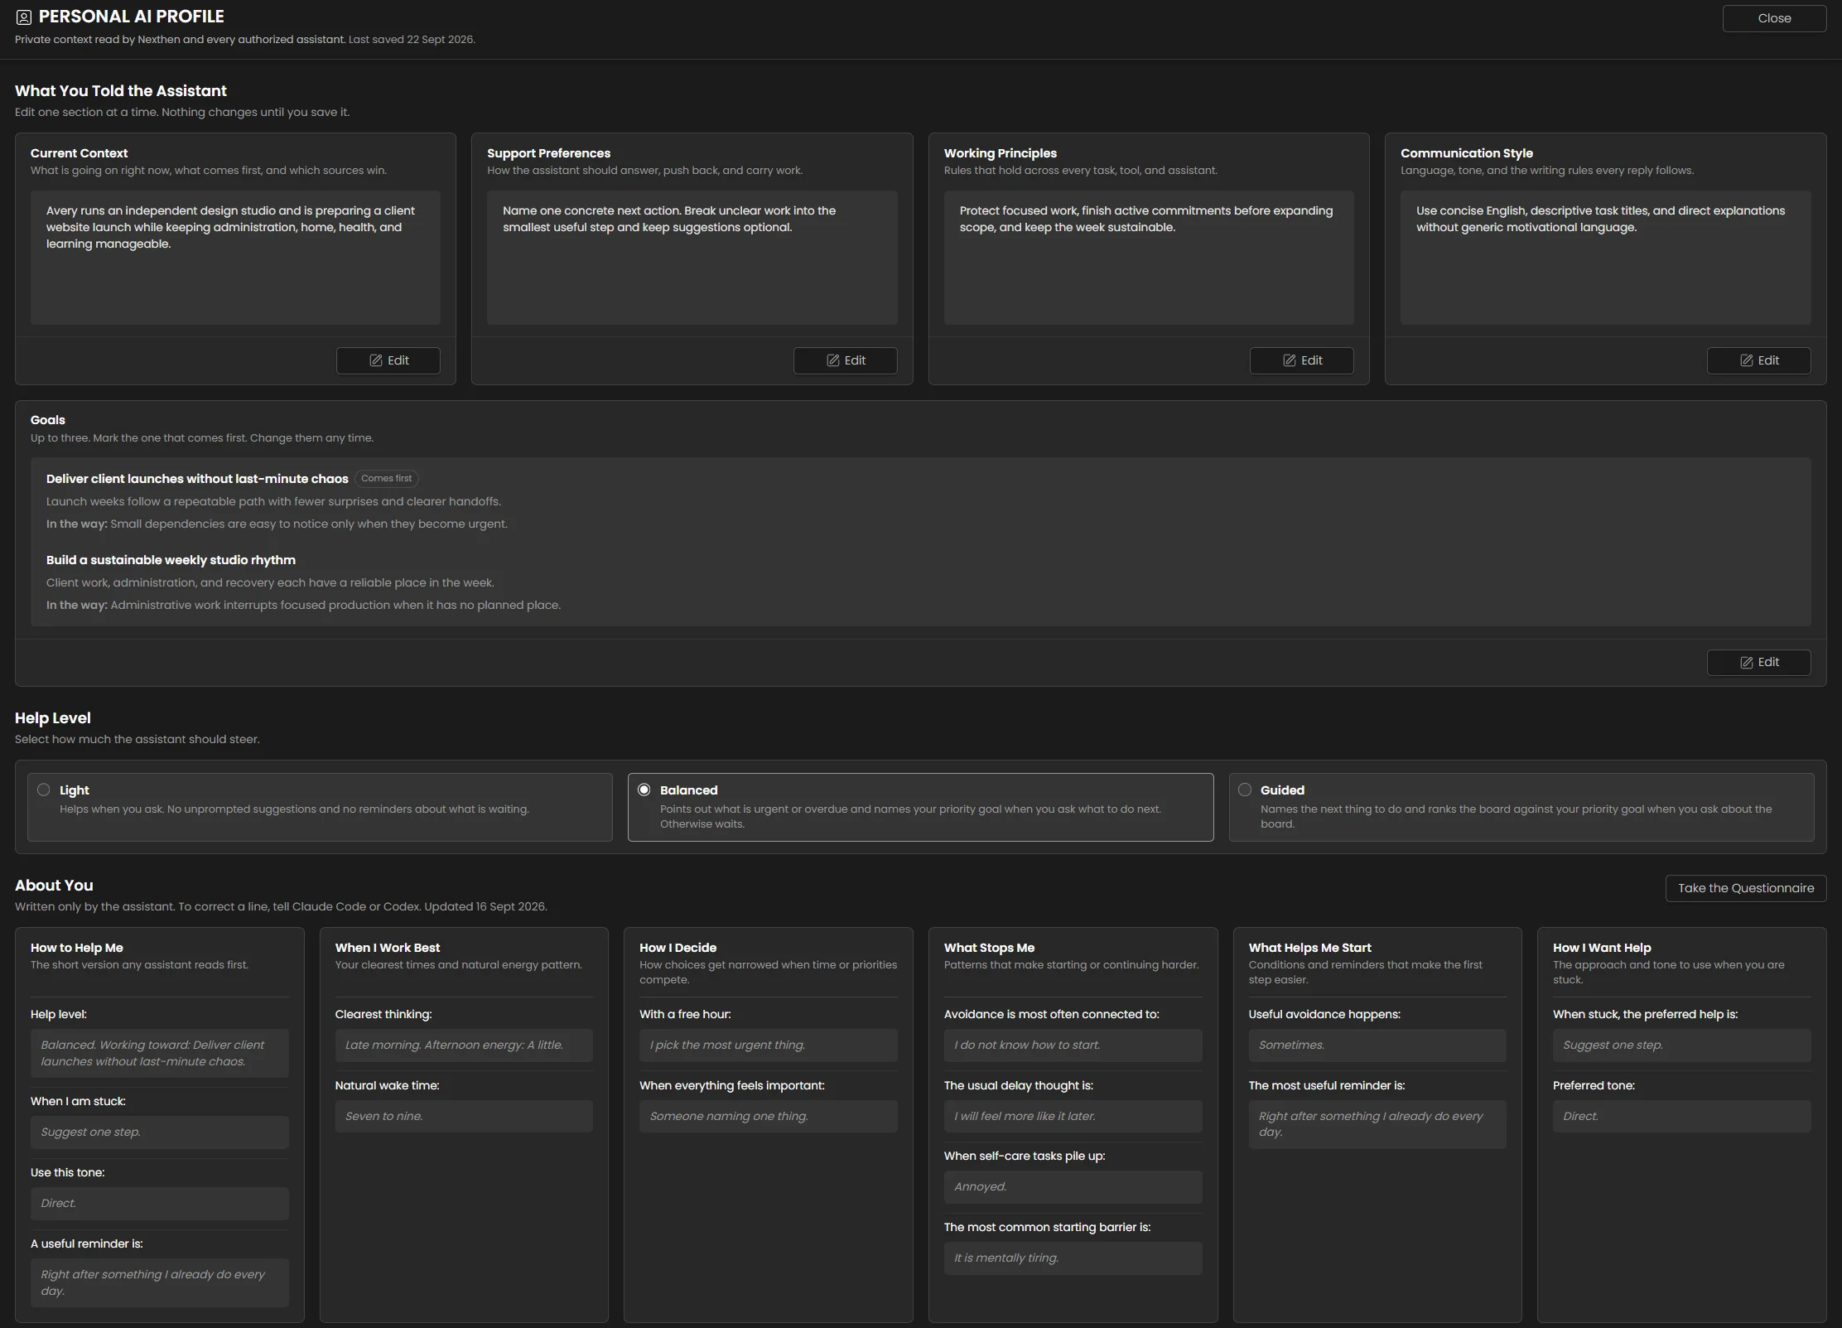Click the 'Comes first' badge

click(386, 478)
